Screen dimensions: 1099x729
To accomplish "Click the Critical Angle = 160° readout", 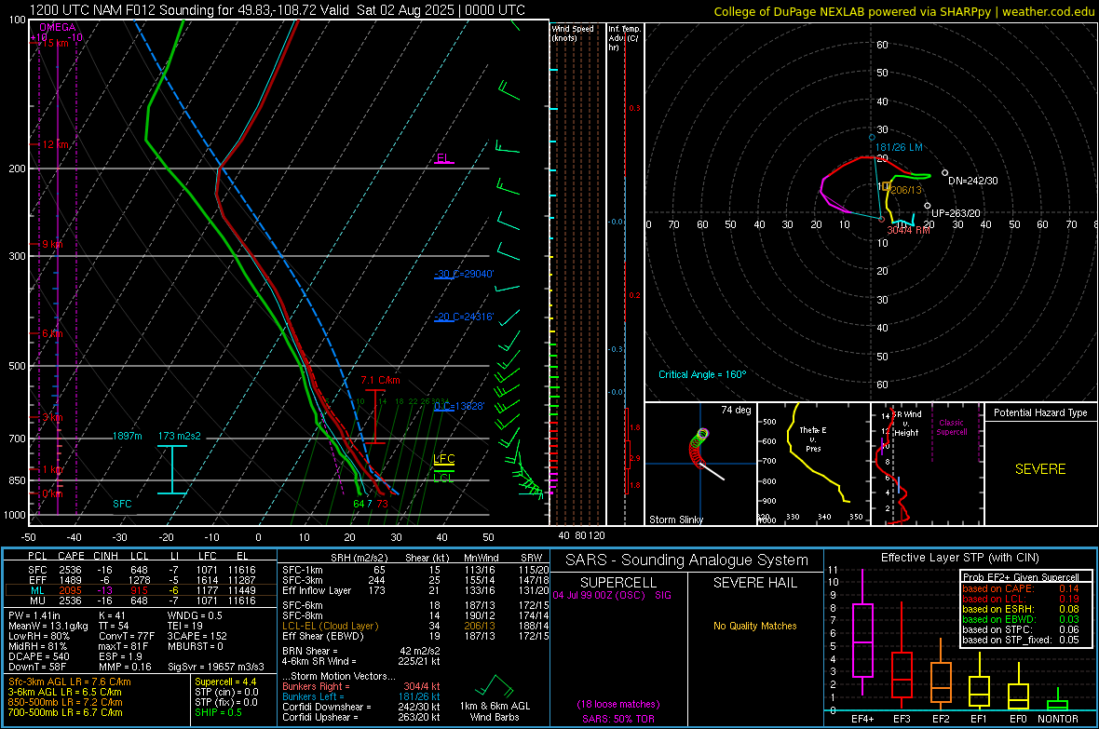I will coord(702,374).
